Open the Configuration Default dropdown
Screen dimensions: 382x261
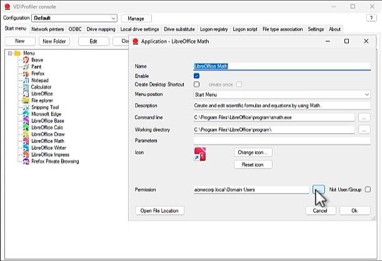pos(74,18)
